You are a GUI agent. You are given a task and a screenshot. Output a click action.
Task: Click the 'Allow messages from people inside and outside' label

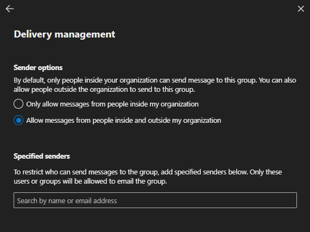[124, 120]
